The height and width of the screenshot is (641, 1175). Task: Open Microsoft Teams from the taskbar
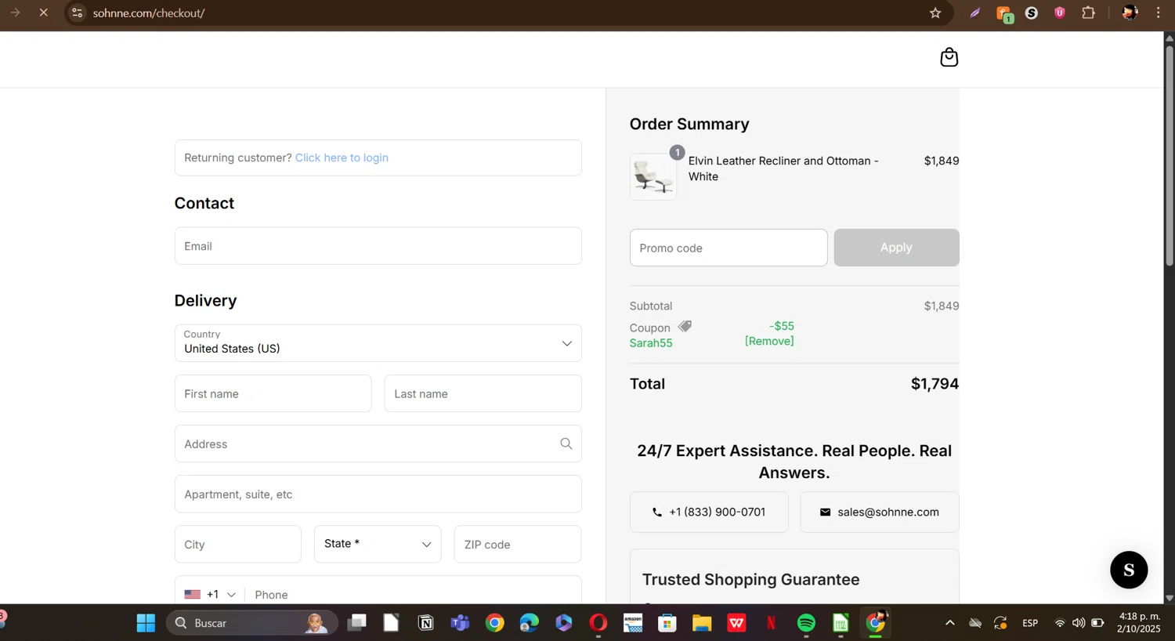click(x=460, y=623)
